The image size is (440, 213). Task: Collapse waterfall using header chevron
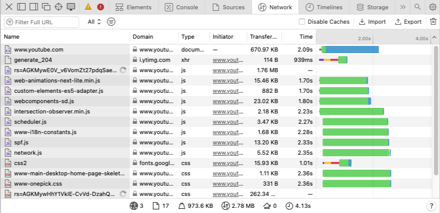pyautogui.click(x=434, y=37)
